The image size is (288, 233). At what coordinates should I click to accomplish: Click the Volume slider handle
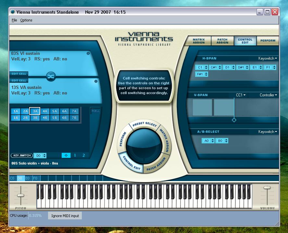point(267,188)
